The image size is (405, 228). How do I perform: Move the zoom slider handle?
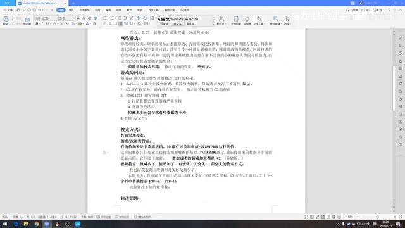377,217
